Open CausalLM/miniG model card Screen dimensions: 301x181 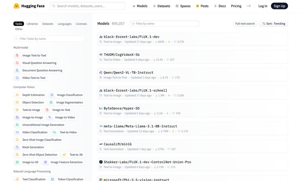tap(193, 146)
